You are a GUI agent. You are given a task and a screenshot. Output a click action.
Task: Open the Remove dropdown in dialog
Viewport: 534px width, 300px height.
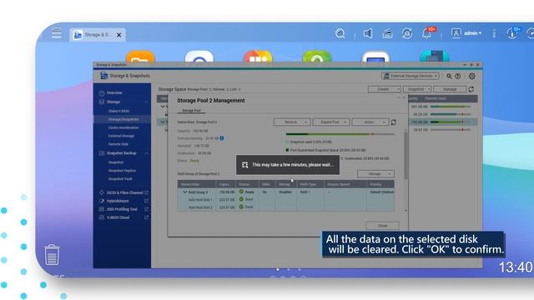(x=292, y=122)
